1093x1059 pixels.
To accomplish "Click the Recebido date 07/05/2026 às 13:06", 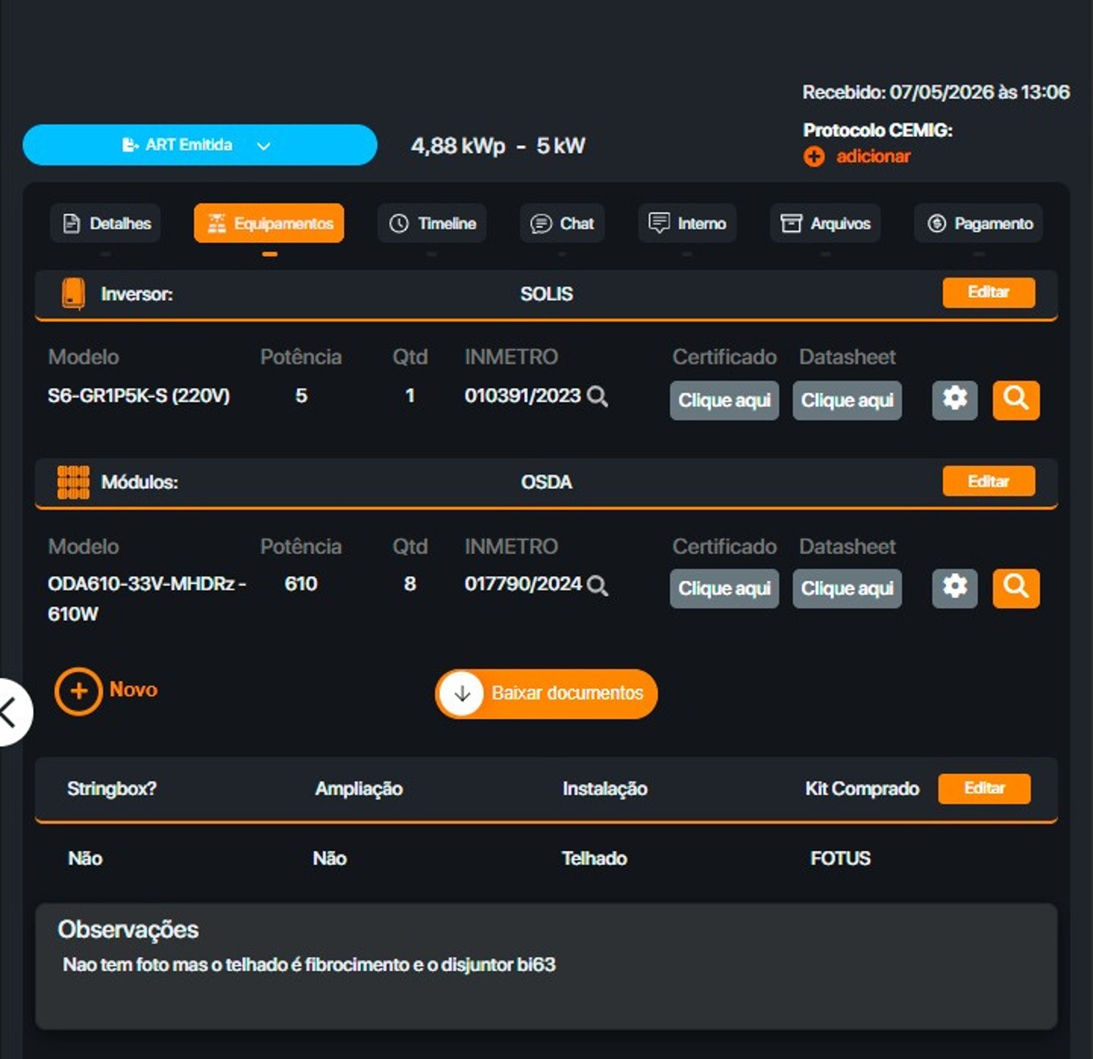I will pyautogui.click(x=937, y=92).
